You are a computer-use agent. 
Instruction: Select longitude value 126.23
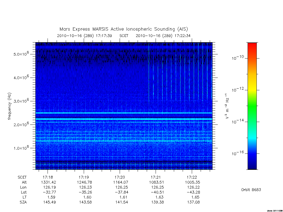(x=85, y=187)
